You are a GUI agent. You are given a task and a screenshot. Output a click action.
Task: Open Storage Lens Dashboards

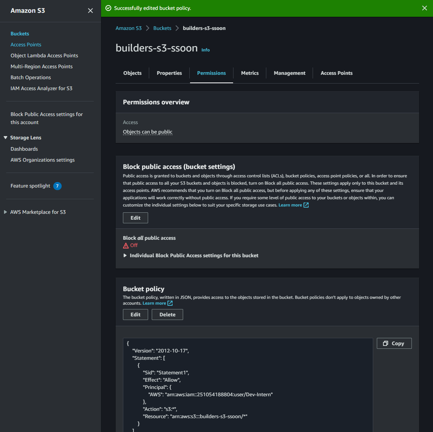[24, 149]
